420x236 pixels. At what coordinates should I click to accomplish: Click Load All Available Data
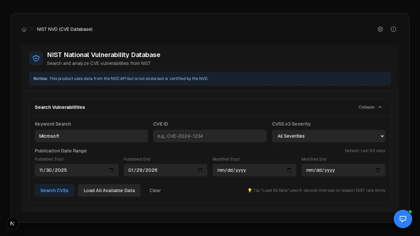(x=109, y=190)
